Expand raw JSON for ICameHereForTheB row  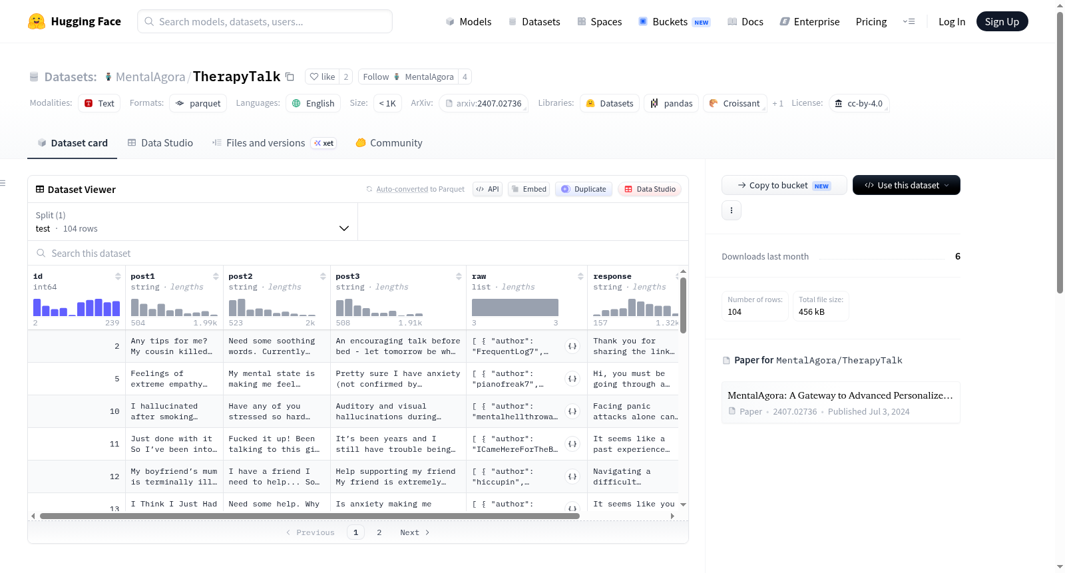pyautogui.click(x=572, y=444)
